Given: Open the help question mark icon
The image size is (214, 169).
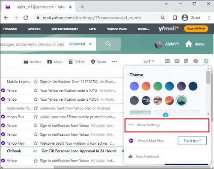Looking at the screenshot, I should 196,61.
